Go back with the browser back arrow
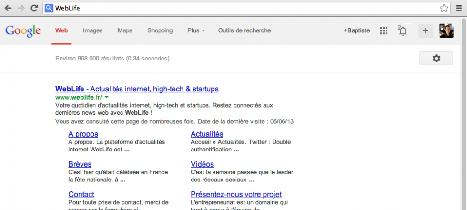The height and width of the screenshot is (210, 467). [x=8, y=8]
